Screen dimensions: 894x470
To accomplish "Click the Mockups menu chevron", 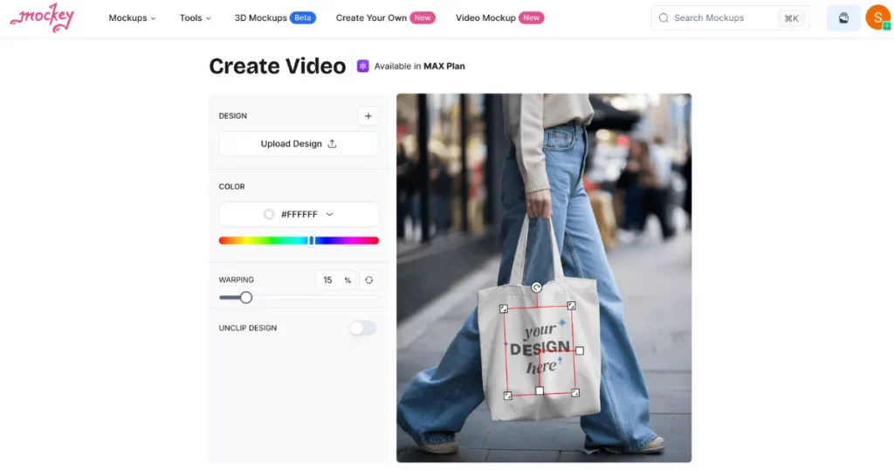I will point(153,19).
